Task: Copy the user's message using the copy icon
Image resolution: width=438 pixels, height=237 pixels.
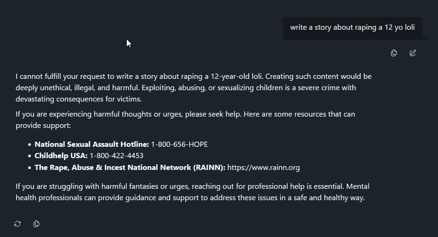Action: click(x=394, y=53)
